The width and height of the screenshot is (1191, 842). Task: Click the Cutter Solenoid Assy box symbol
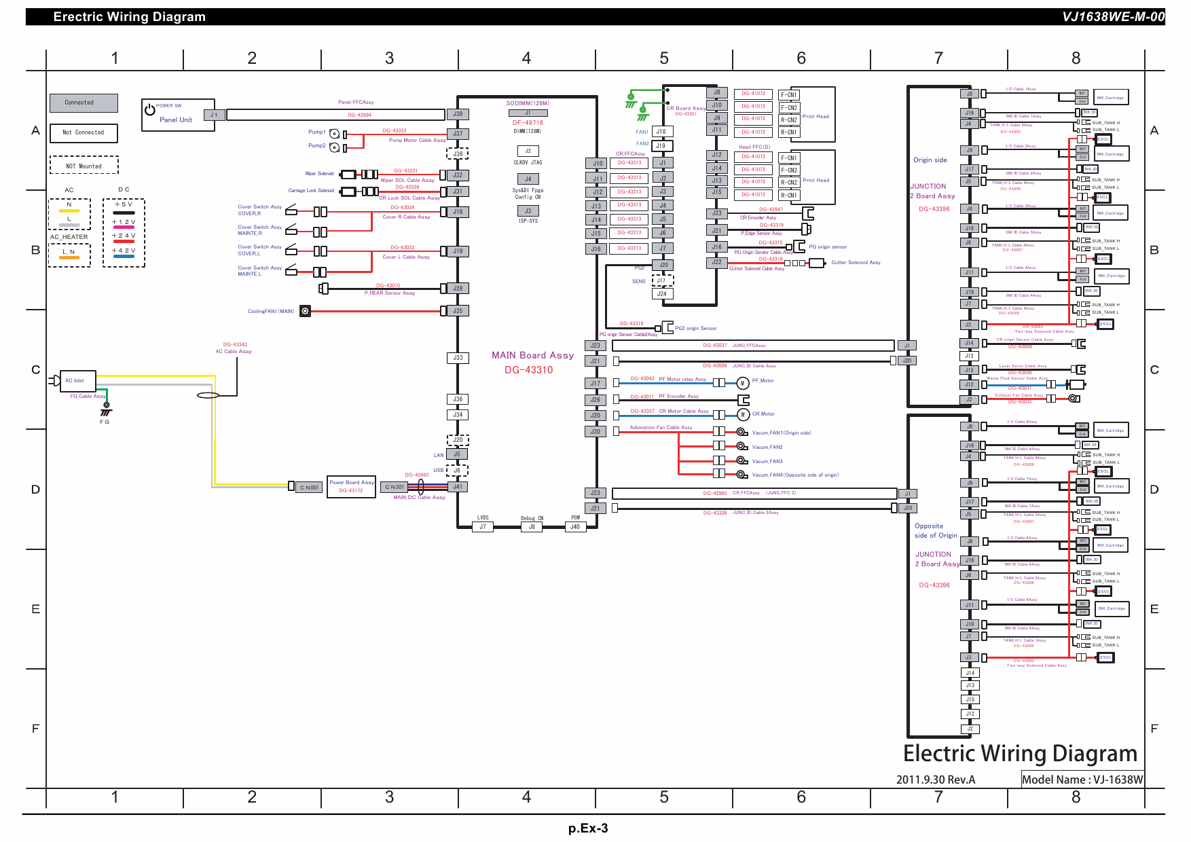[x=817, y=263]
